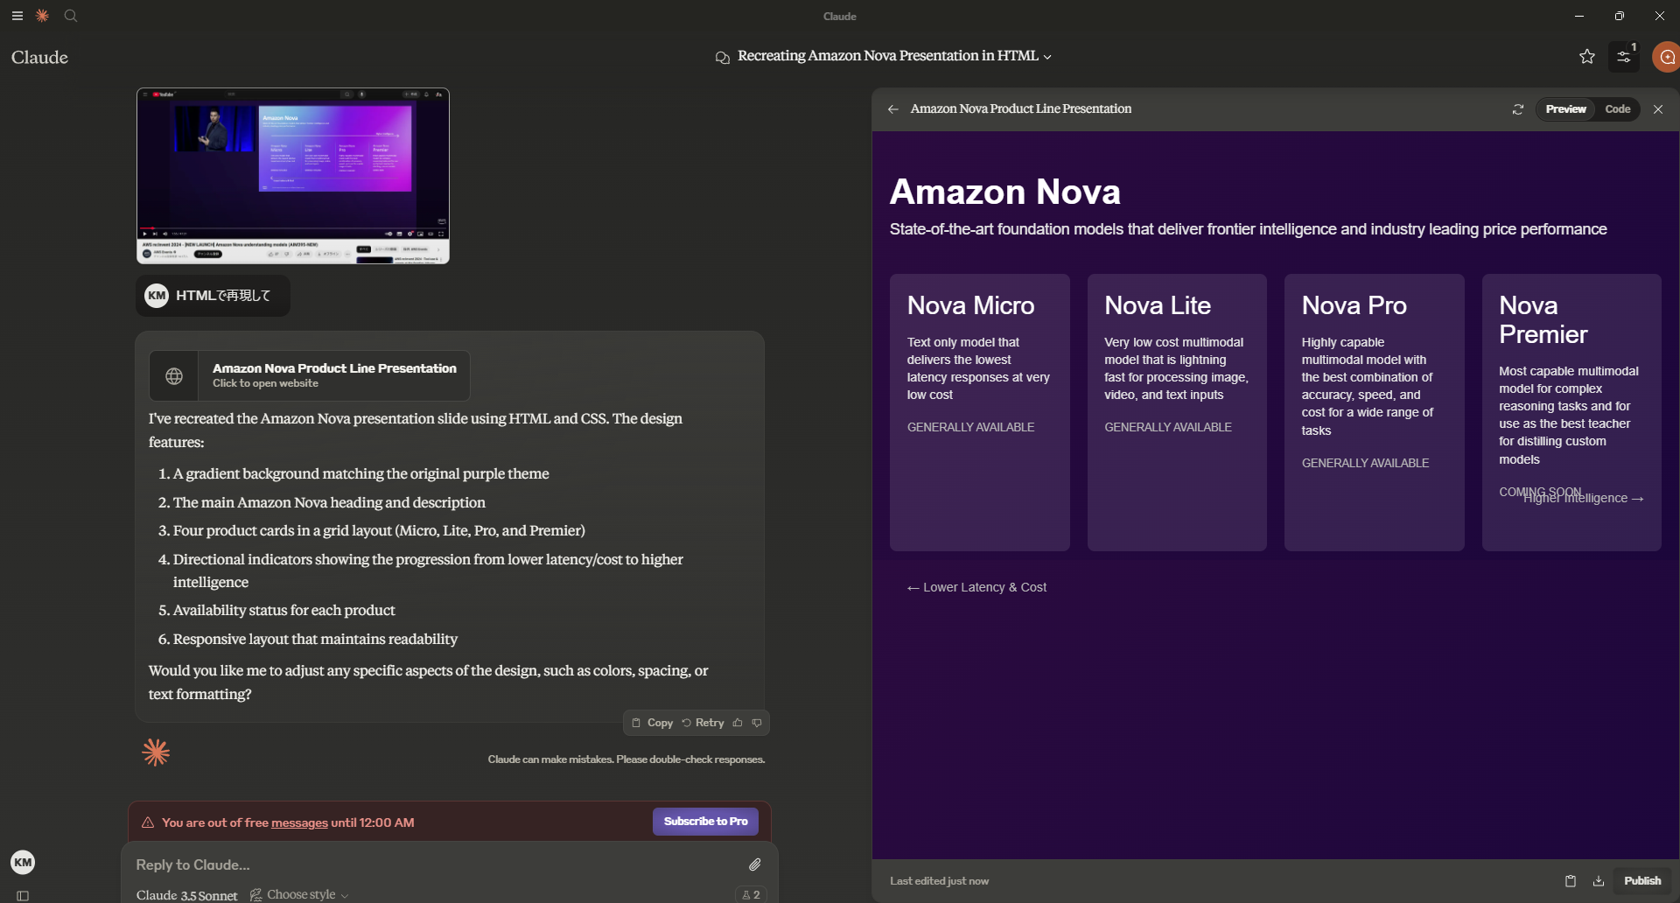Click the Nova Micro card heading
The height and width of the screenshot is (903, 1680).
(x=970, y=305)
